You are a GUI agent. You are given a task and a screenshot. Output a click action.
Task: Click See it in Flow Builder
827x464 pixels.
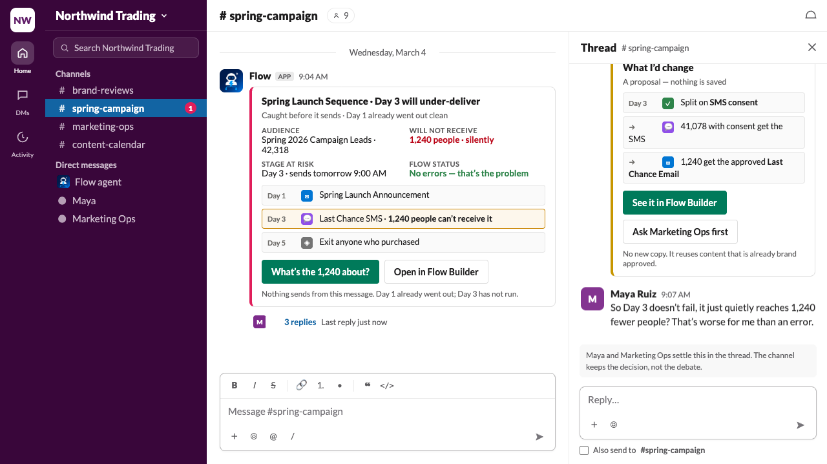[x=675, y=203]
